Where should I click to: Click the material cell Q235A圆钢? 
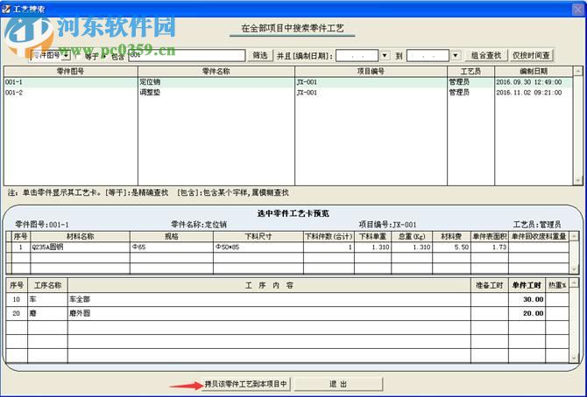(x=80, y=247)
